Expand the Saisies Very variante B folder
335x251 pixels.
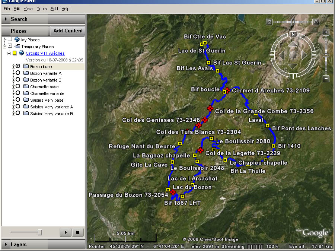(13, 114)
